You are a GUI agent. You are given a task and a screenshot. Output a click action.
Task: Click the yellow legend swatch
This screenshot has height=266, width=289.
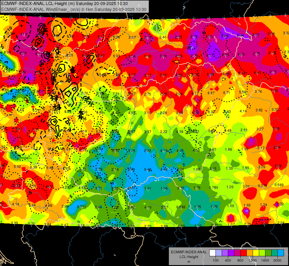pos(256,253)
